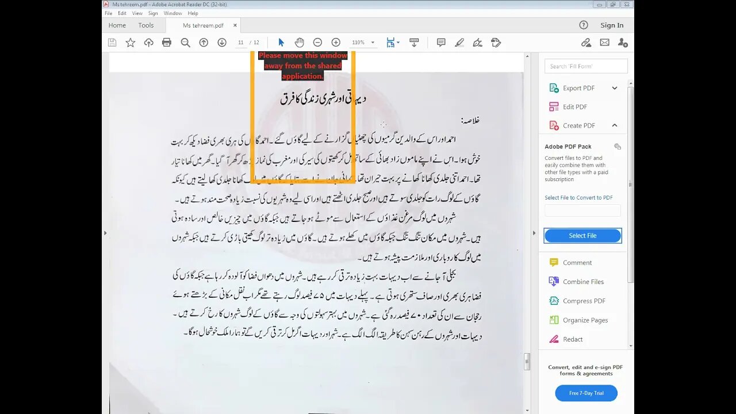Open the fit page options icon
Image resolution: width=736 pixels, height=414 pixels.
tap(392, 43)
